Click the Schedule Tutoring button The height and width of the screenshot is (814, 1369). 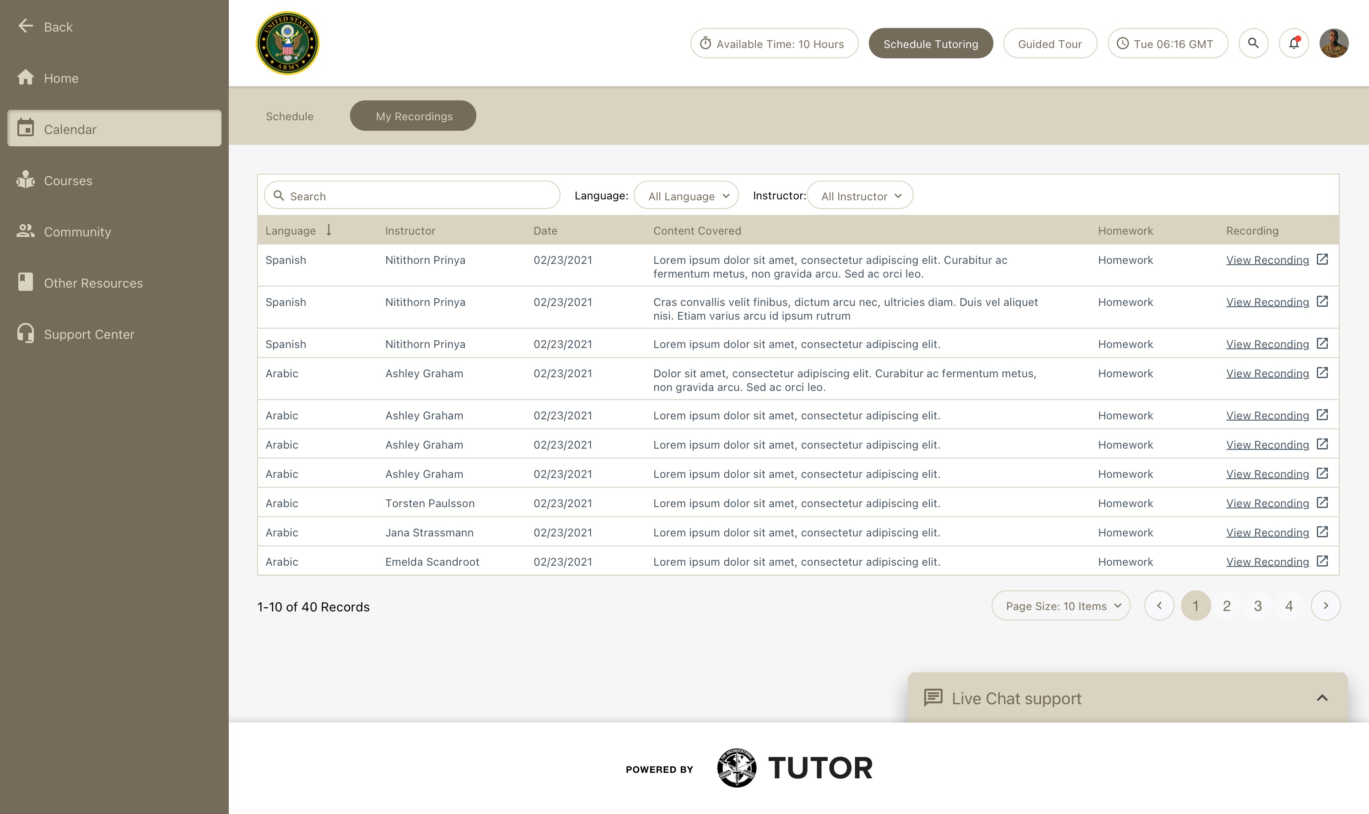(931, 43)
